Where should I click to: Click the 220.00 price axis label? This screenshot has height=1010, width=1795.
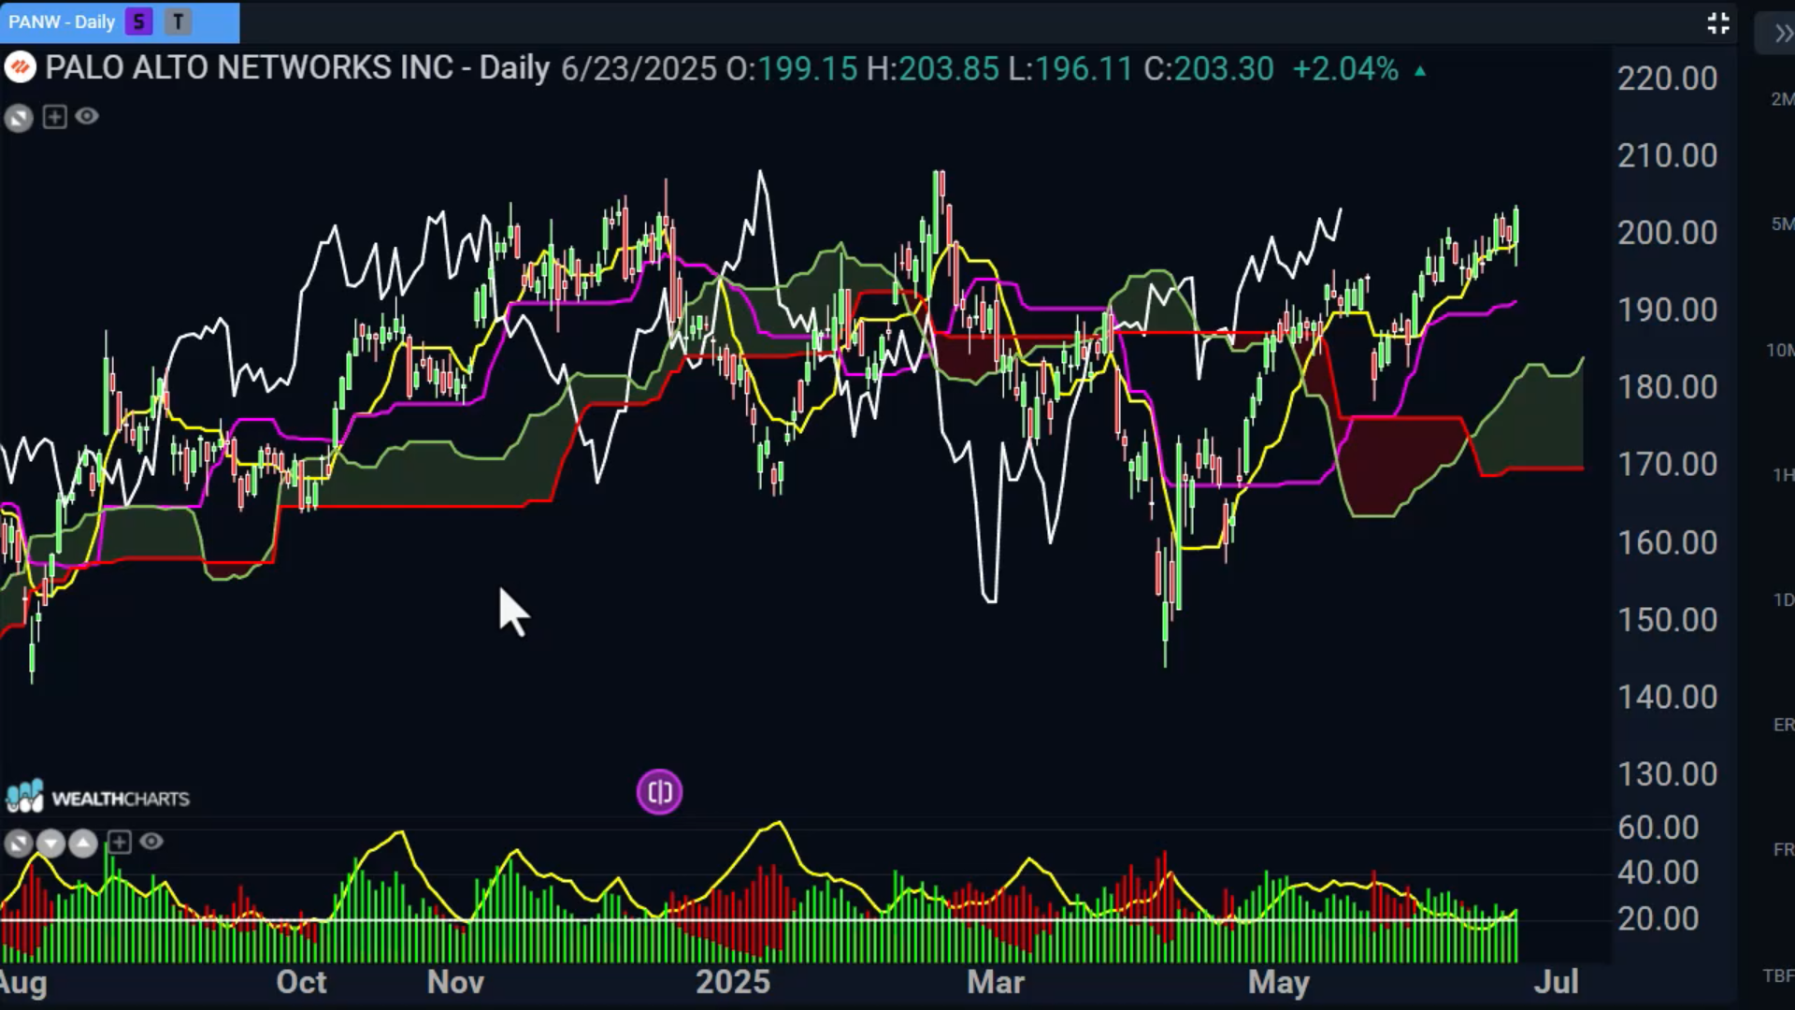[1668, 78]
